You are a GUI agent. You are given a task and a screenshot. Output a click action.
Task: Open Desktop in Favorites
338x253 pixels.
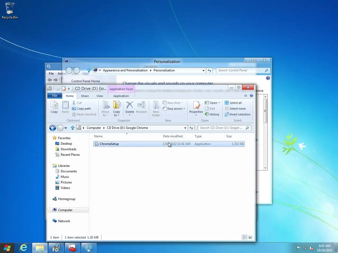coord(66,144)
